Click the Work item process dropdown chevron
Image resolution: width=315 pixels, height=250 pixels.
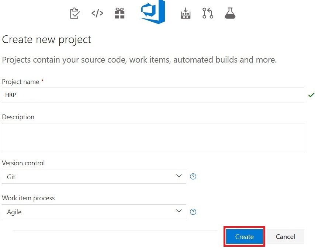[x=179, y=211]
